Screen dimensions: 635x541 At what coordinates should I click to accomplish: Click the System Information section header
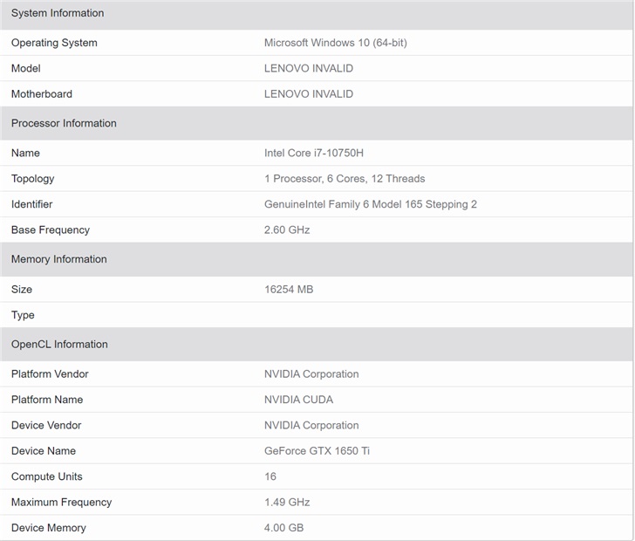point(58,13)
